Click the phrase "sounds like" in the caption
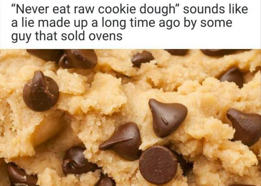The height and width of the screenshot is (186, 261). [x=215, y=9]
